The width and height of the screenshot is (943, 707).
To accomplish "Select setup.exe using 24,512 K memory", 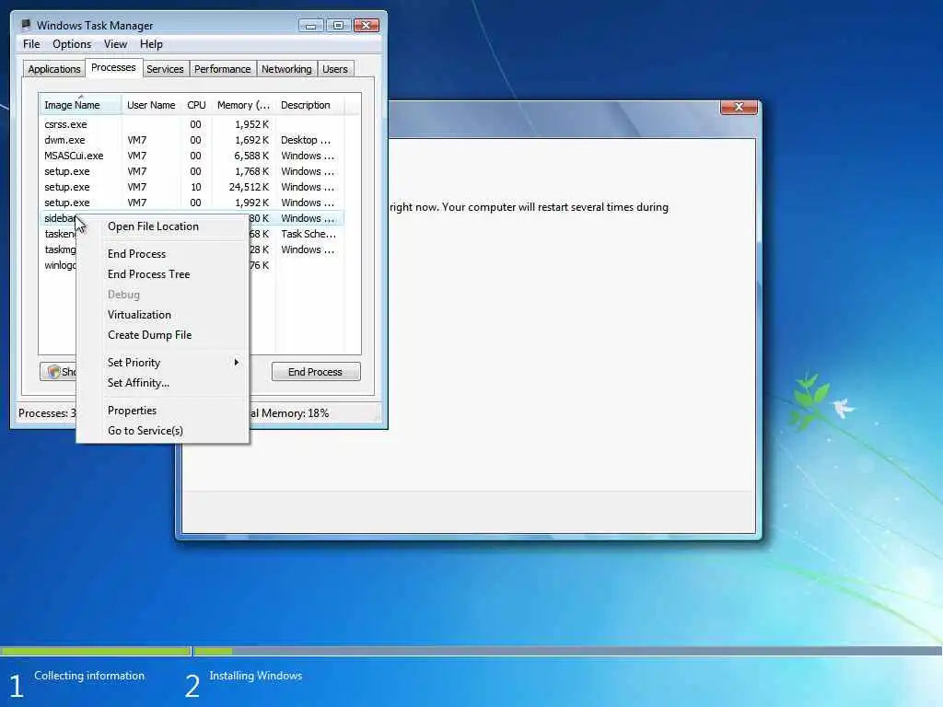I will pos(192,187).
